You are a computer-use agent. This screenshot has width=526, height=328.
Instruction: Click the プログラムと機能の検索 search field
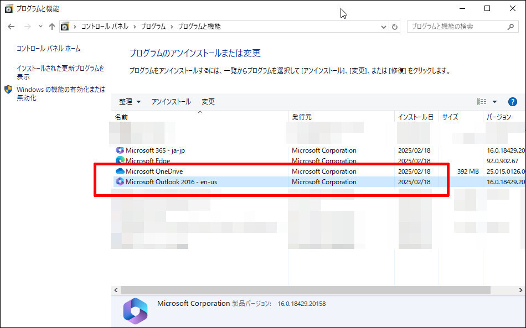pos(463,27)
